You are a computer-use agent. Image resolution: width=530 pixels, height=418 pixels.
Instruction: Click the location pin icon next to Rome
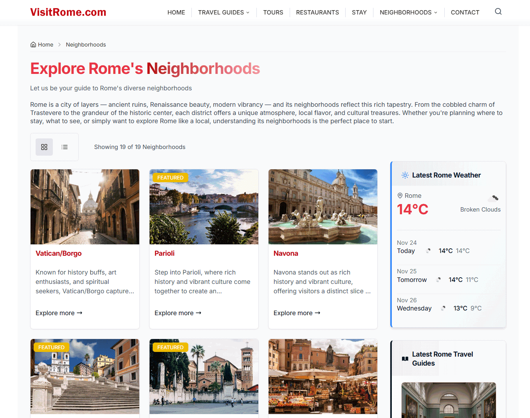[x=400, y=195]
